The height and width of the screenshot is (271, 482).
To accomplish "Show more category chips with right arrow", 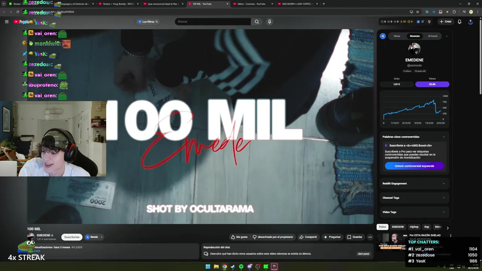I will pyautogui.click(x=447, y=228).
